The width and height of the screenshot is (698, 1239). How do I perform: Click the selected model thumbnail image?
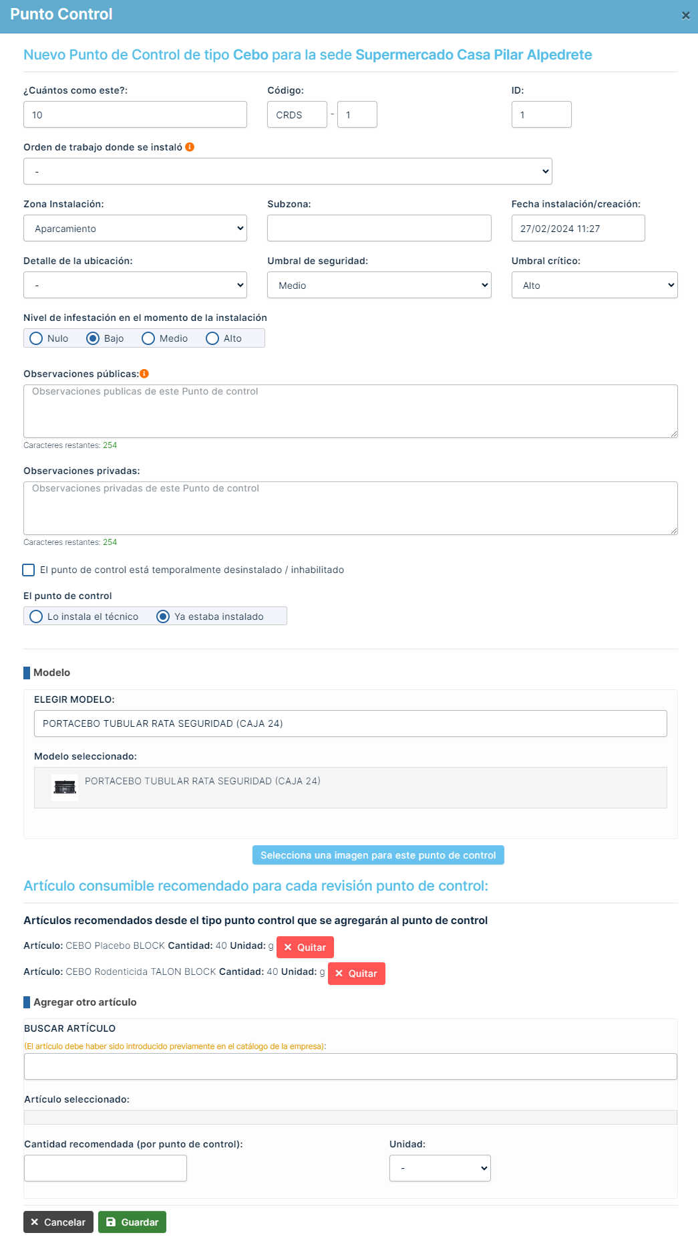(65, 787)
